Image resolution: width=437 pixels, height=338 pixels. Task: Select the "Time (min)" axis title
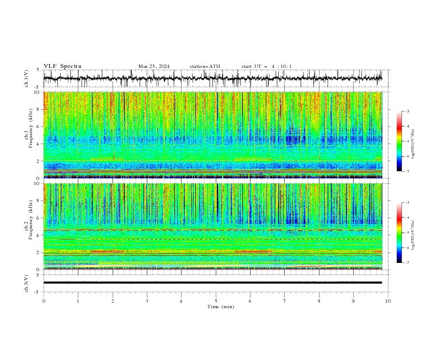[221, 307]
